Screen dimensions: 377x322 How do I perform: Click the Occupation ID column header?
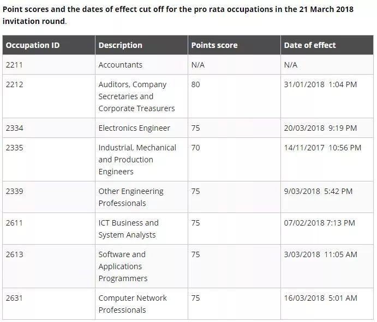(49, 45)
